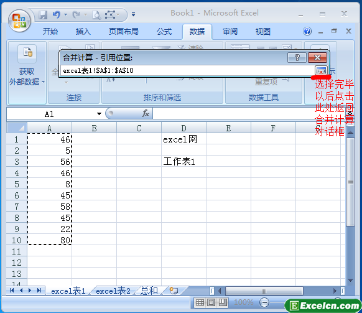This screenshot has width=362, height=313.
Task: Open the 总和 sheet tab
Action: click(149, 291)
